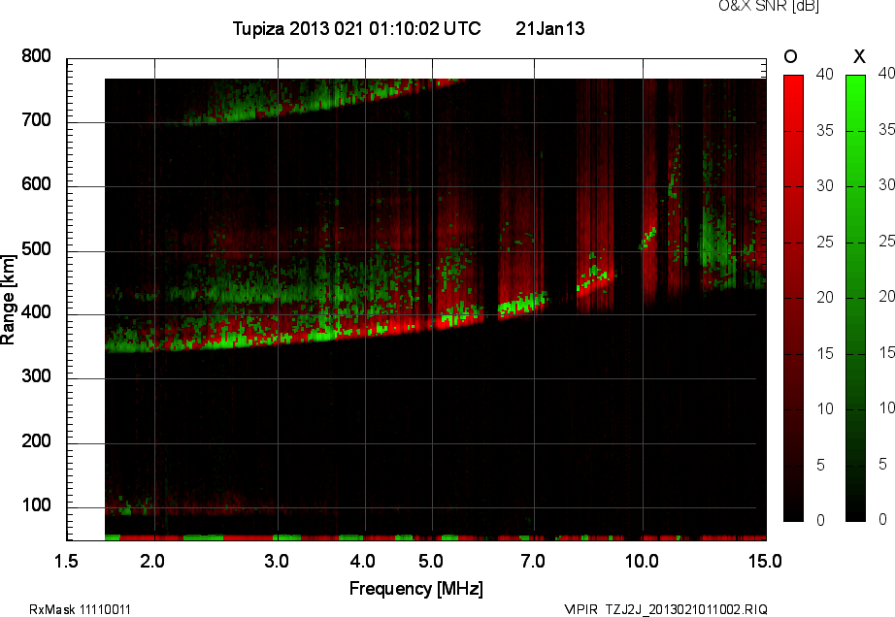The height and width of the screenshot is (617, 895).
Task: Click the 300 range axis label
Action: tap(36, 376)
